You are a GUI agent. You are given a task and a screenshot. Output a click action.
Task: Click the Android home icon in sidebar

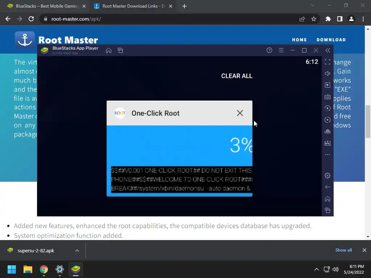tap(328, 199)
